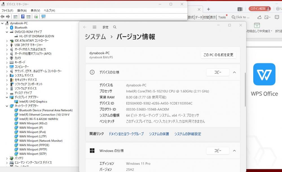Click the merge and center cells icon
This screenshot has width=282, height=172.
point(257,25)
